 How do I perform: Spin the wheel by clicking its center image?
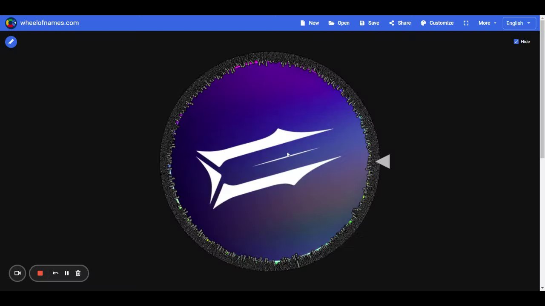click(x=269, y=161)
